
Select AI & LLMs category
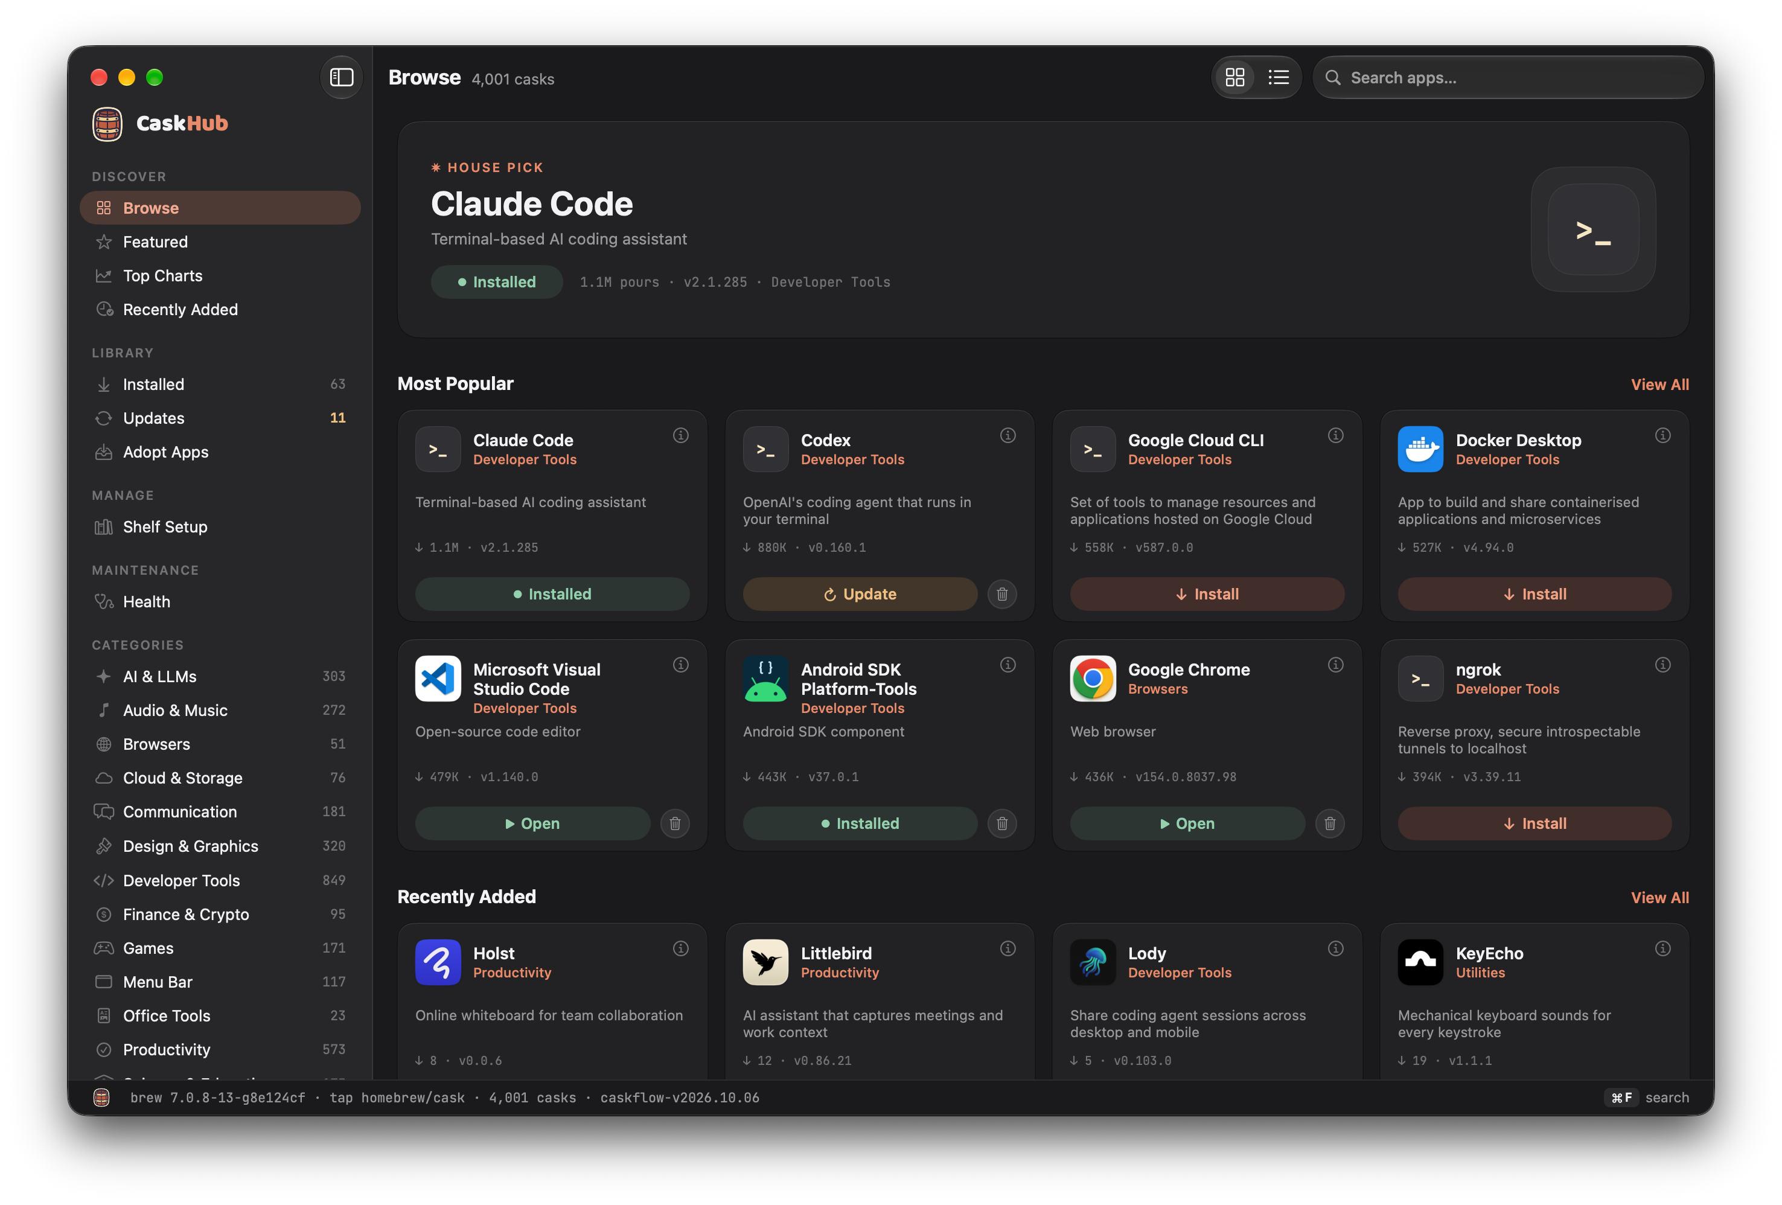click(220, 677)
